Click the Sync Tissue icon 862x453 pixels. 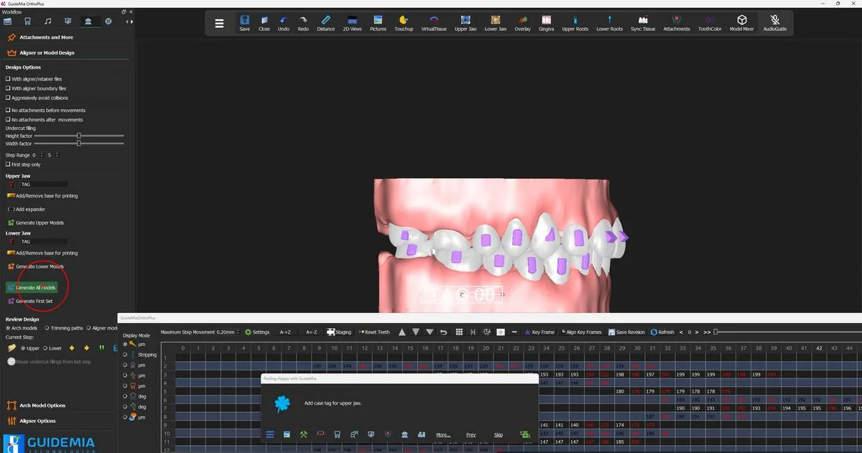[643, 23]
